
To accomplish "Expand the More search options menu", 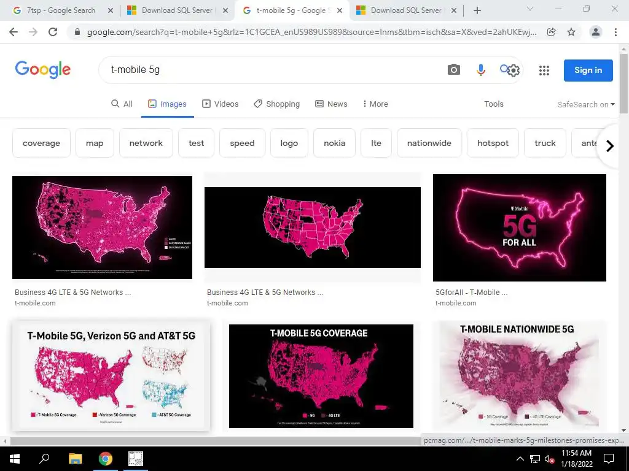I will click(x=375, y=104).
